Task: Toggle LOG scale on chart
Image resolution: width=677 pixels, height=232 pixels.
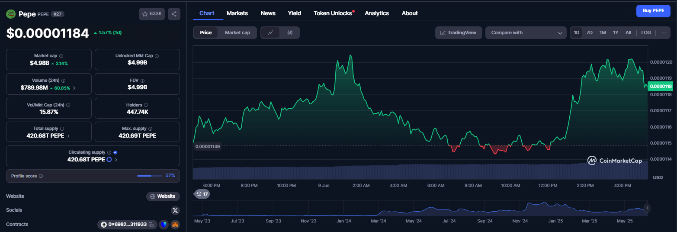Action: pyautogui.click(x=646, y=32)
